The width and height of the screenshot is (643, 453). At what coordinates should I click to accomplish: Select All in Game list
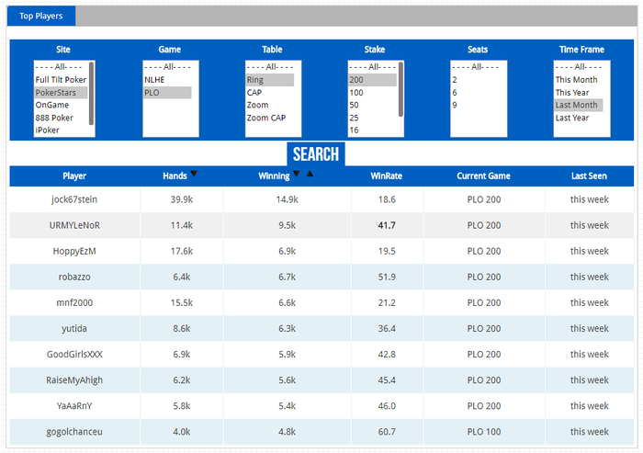tap(167, 67)
